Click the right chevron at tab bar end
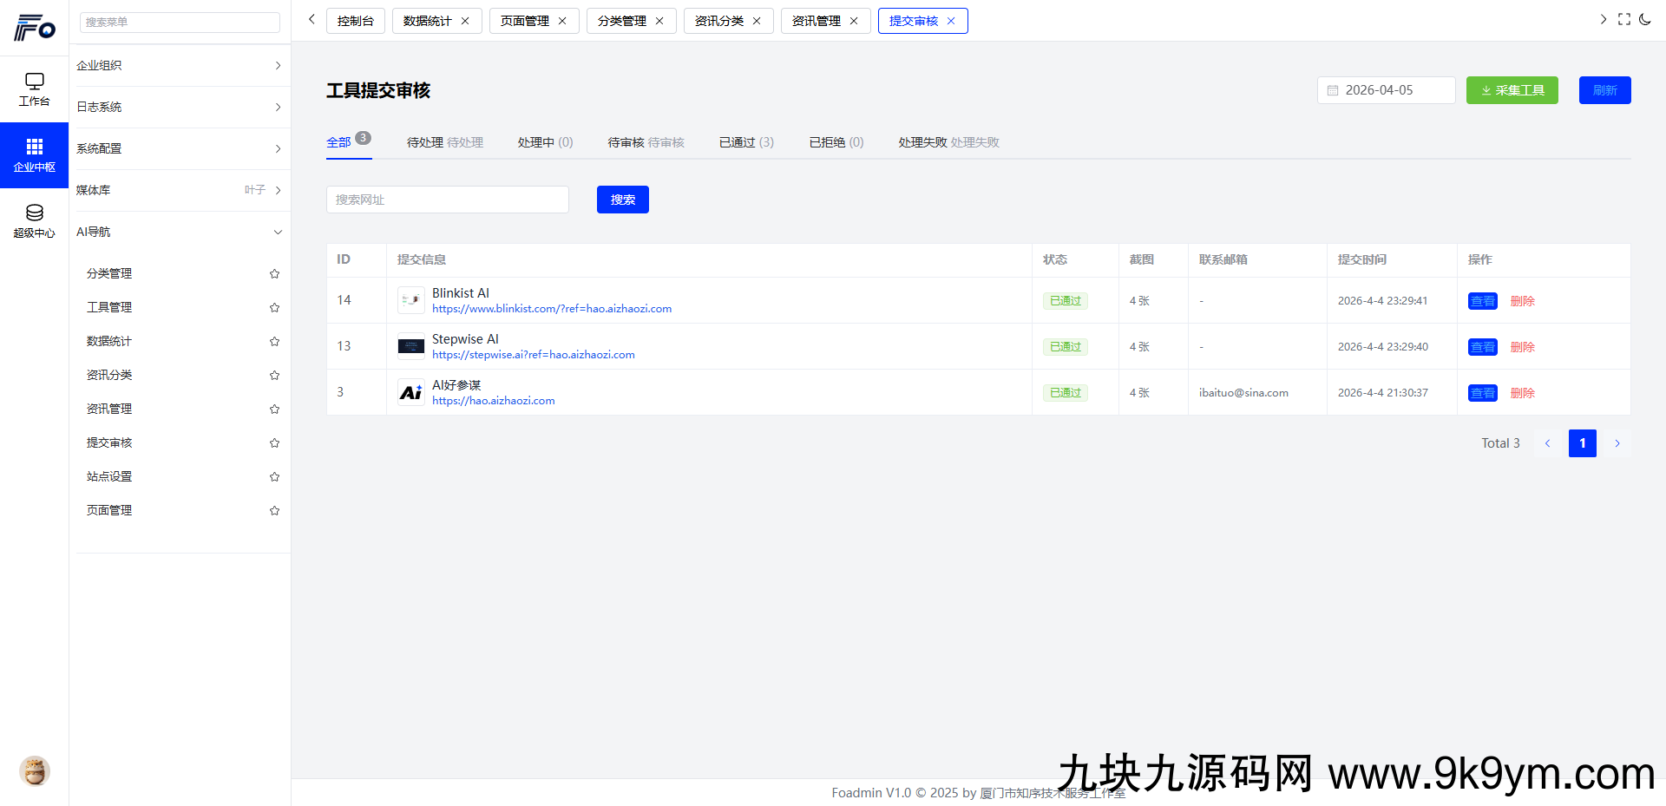1666x806 pixels. point(1604,19)
